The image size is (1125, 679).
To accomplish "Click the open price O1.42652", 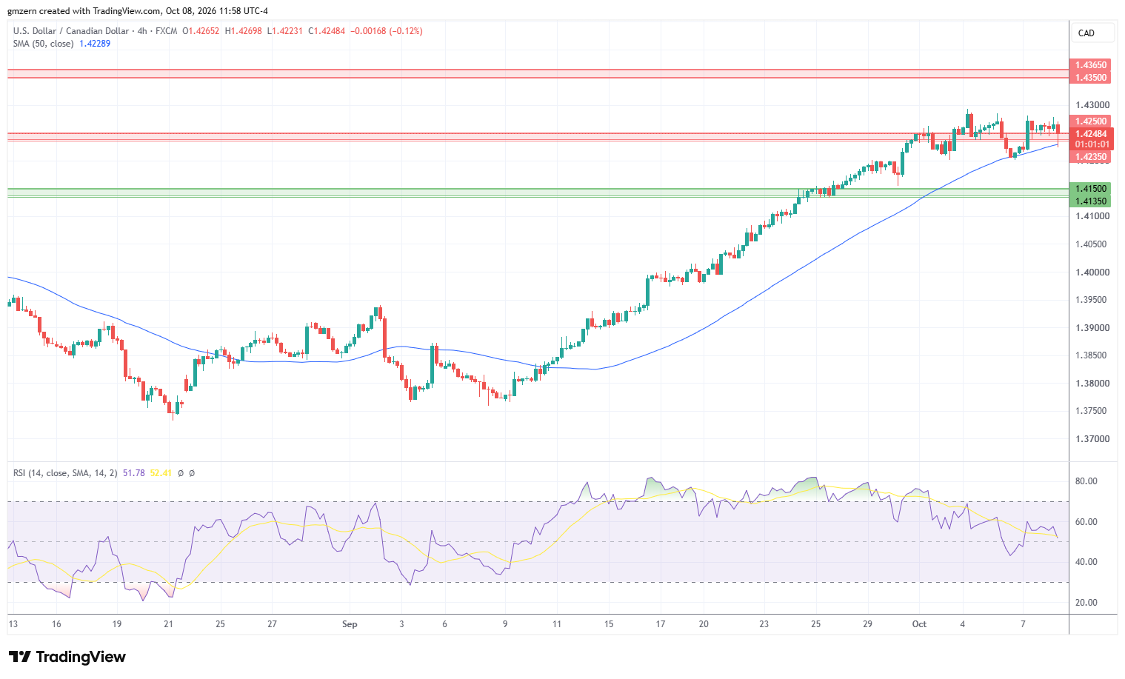I will (201, 31).
